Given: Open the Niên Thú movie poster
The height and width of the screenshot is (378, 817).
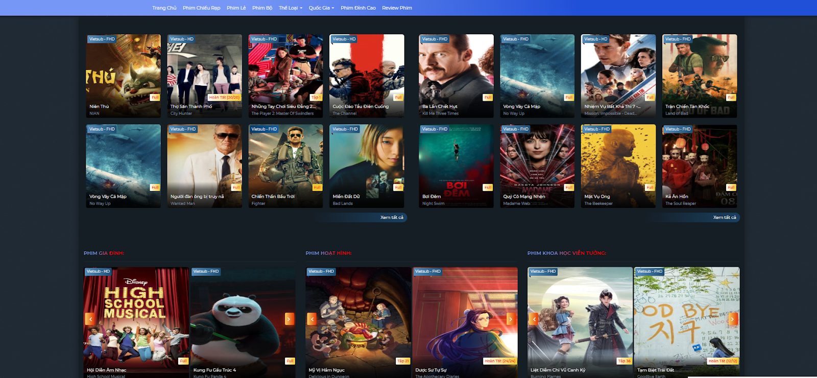Looking at the screenshot, I should [x=123, y=76].
